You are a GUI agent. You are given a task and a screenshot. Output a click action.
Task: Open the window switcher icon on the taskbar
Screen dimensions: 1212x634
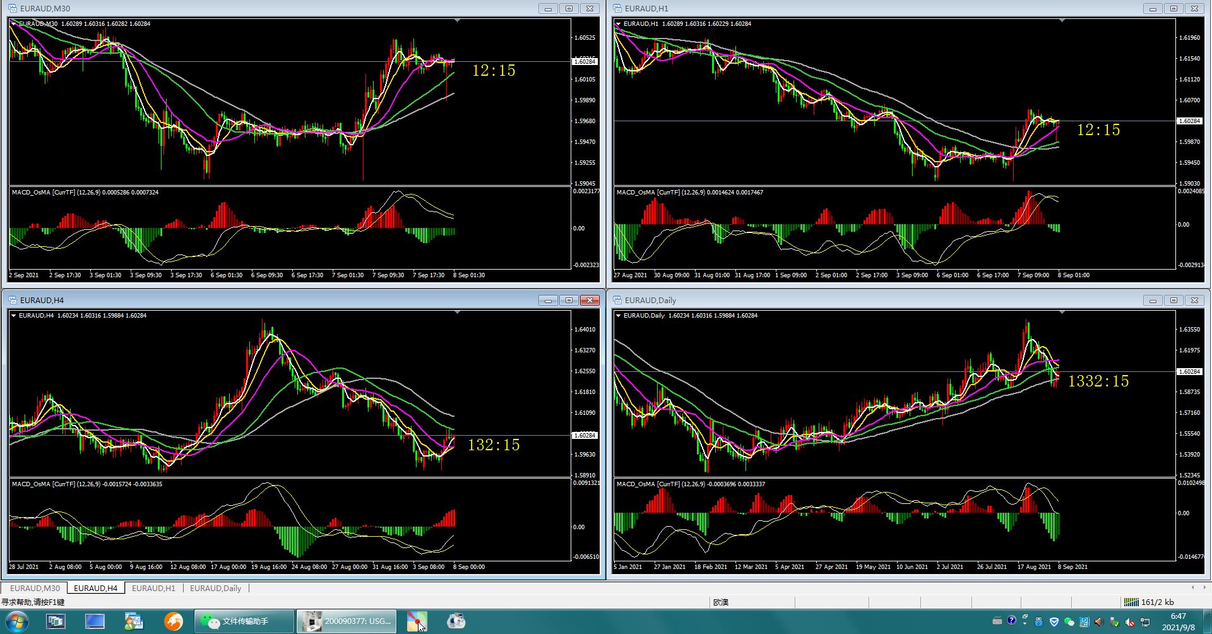tap(56, 622)
